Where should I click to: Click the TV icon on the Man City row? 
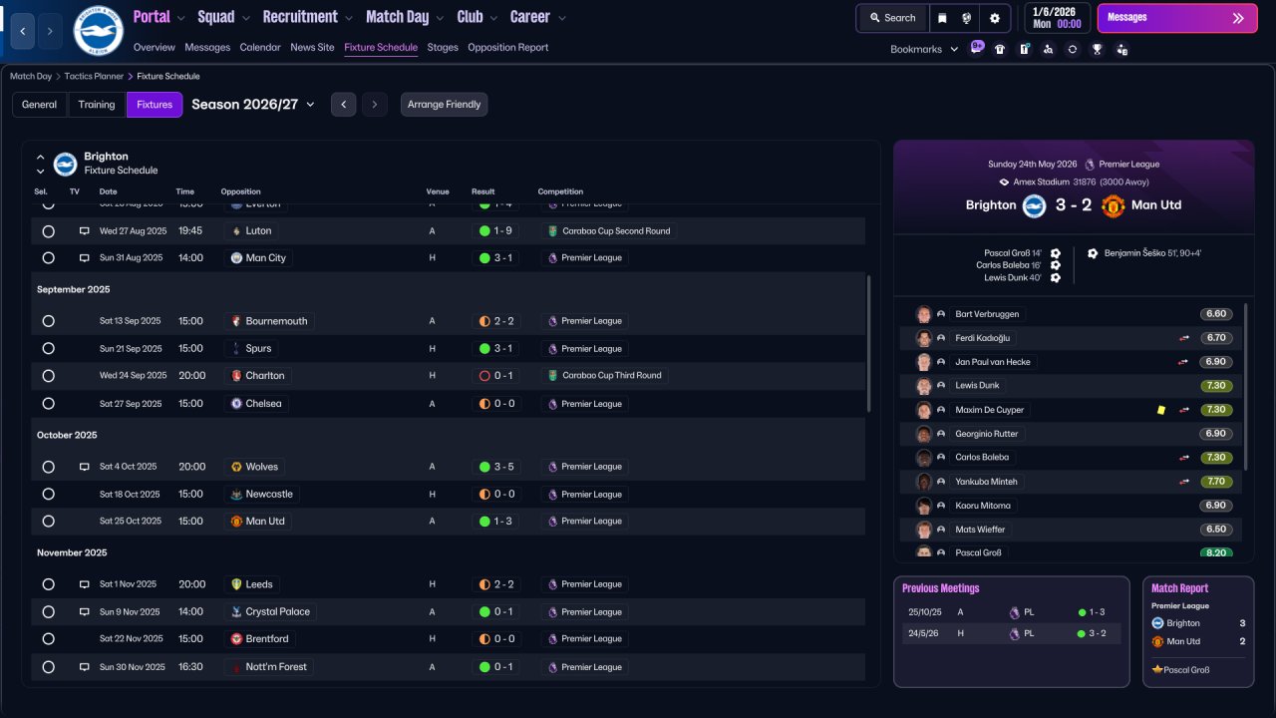[x=85, y=257]
